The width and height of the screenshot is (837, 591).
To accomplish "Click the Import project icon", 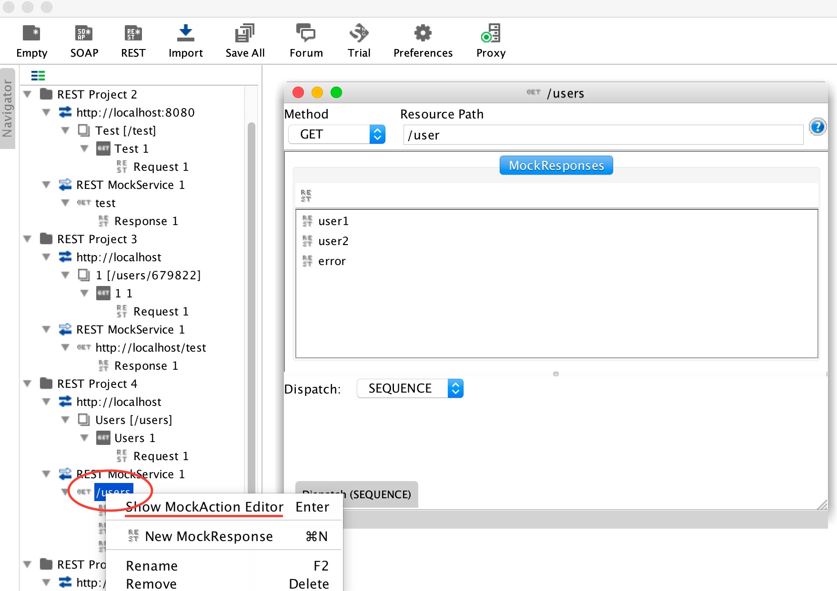I will click(185, 33).
